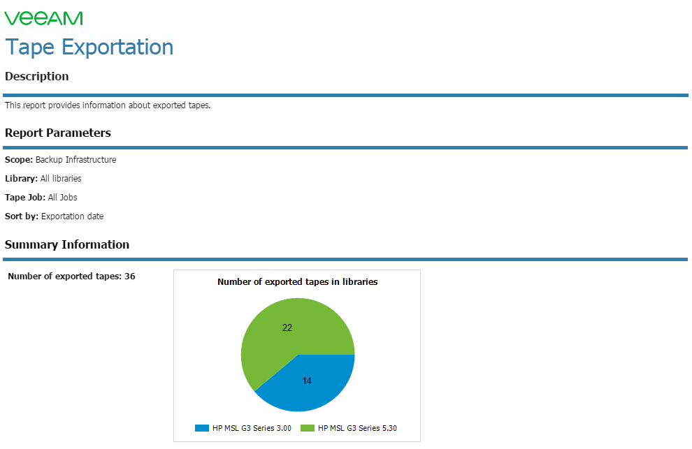Image resolution: width=692 pixels, height=449 pixels.
Task: Select the Number of exported tapes: 36 text
Action: pos(71,277)
